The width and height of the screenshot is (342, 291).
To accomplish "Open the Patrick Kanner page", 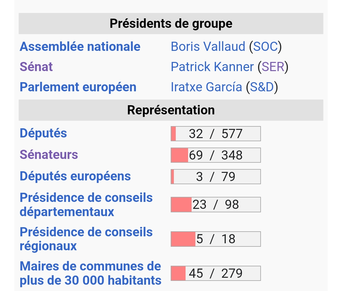I will (x=212, y=67).
